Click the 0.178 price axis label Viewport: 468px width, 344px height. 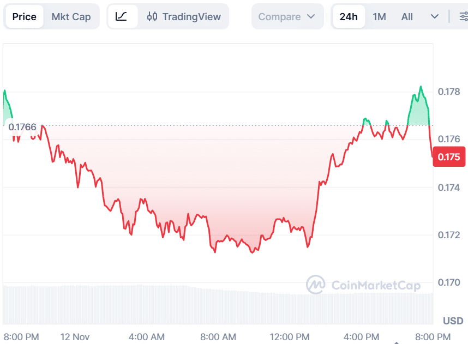pos(449,91)
